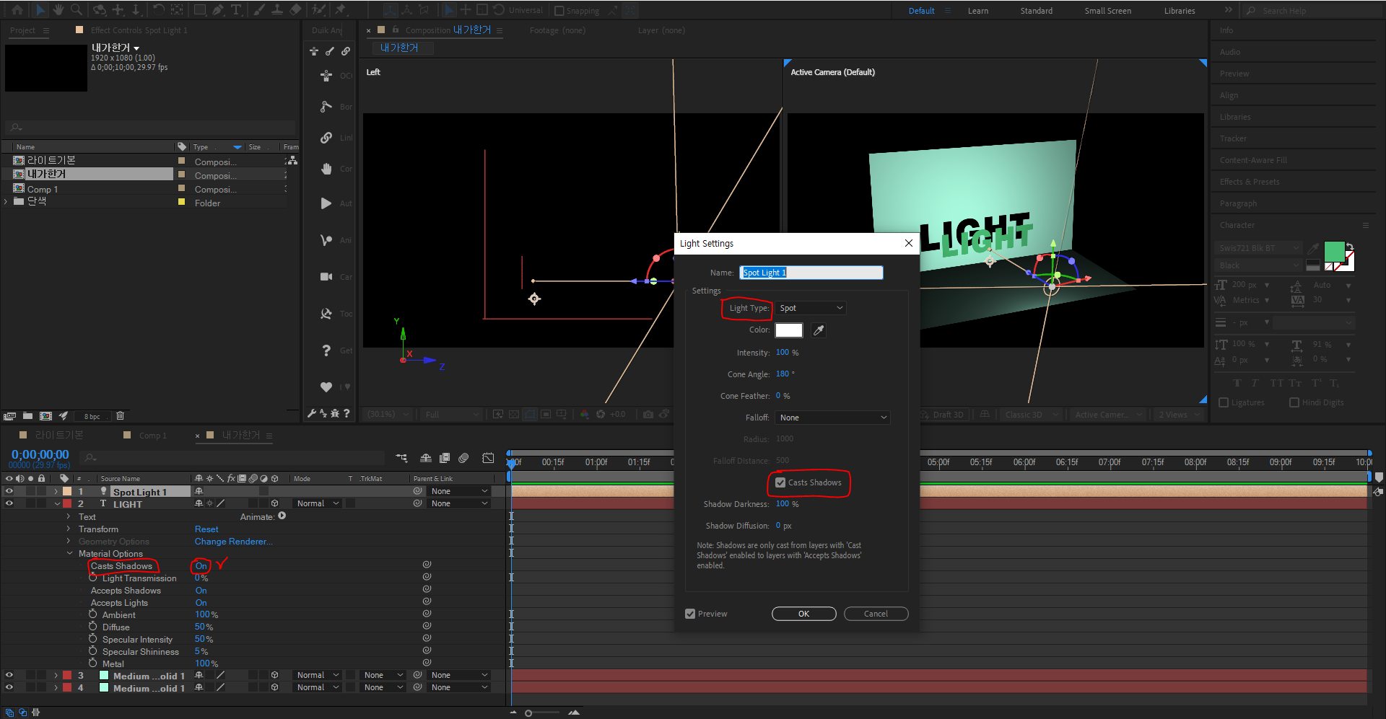
Task: Expand the Transform group of the LIGHT layer
Action: point(69,529)
